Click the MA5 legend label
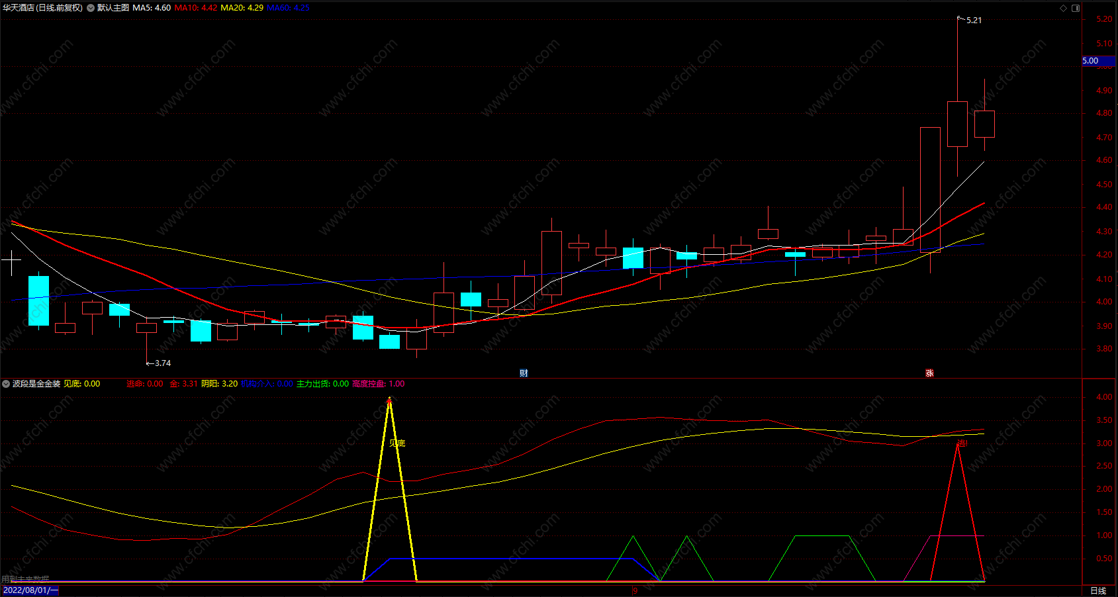Image resolution: width=1118 pixels, height=597 pixels. (152, 8)
